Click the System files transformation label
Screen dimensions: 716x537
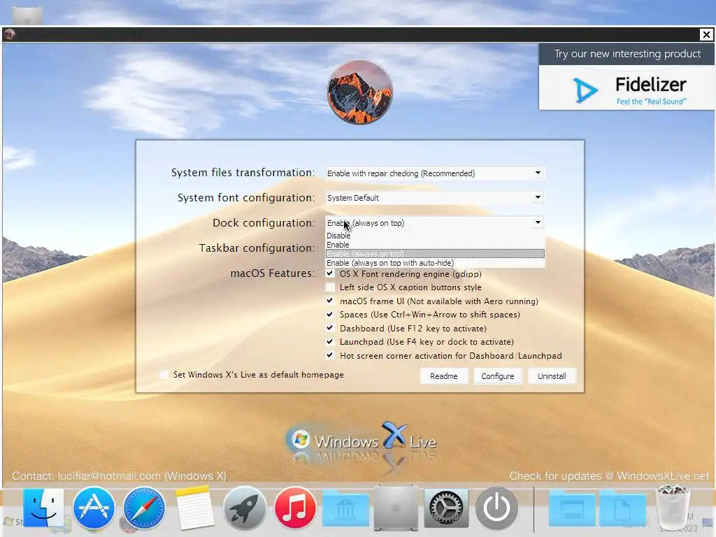point(243,173)
